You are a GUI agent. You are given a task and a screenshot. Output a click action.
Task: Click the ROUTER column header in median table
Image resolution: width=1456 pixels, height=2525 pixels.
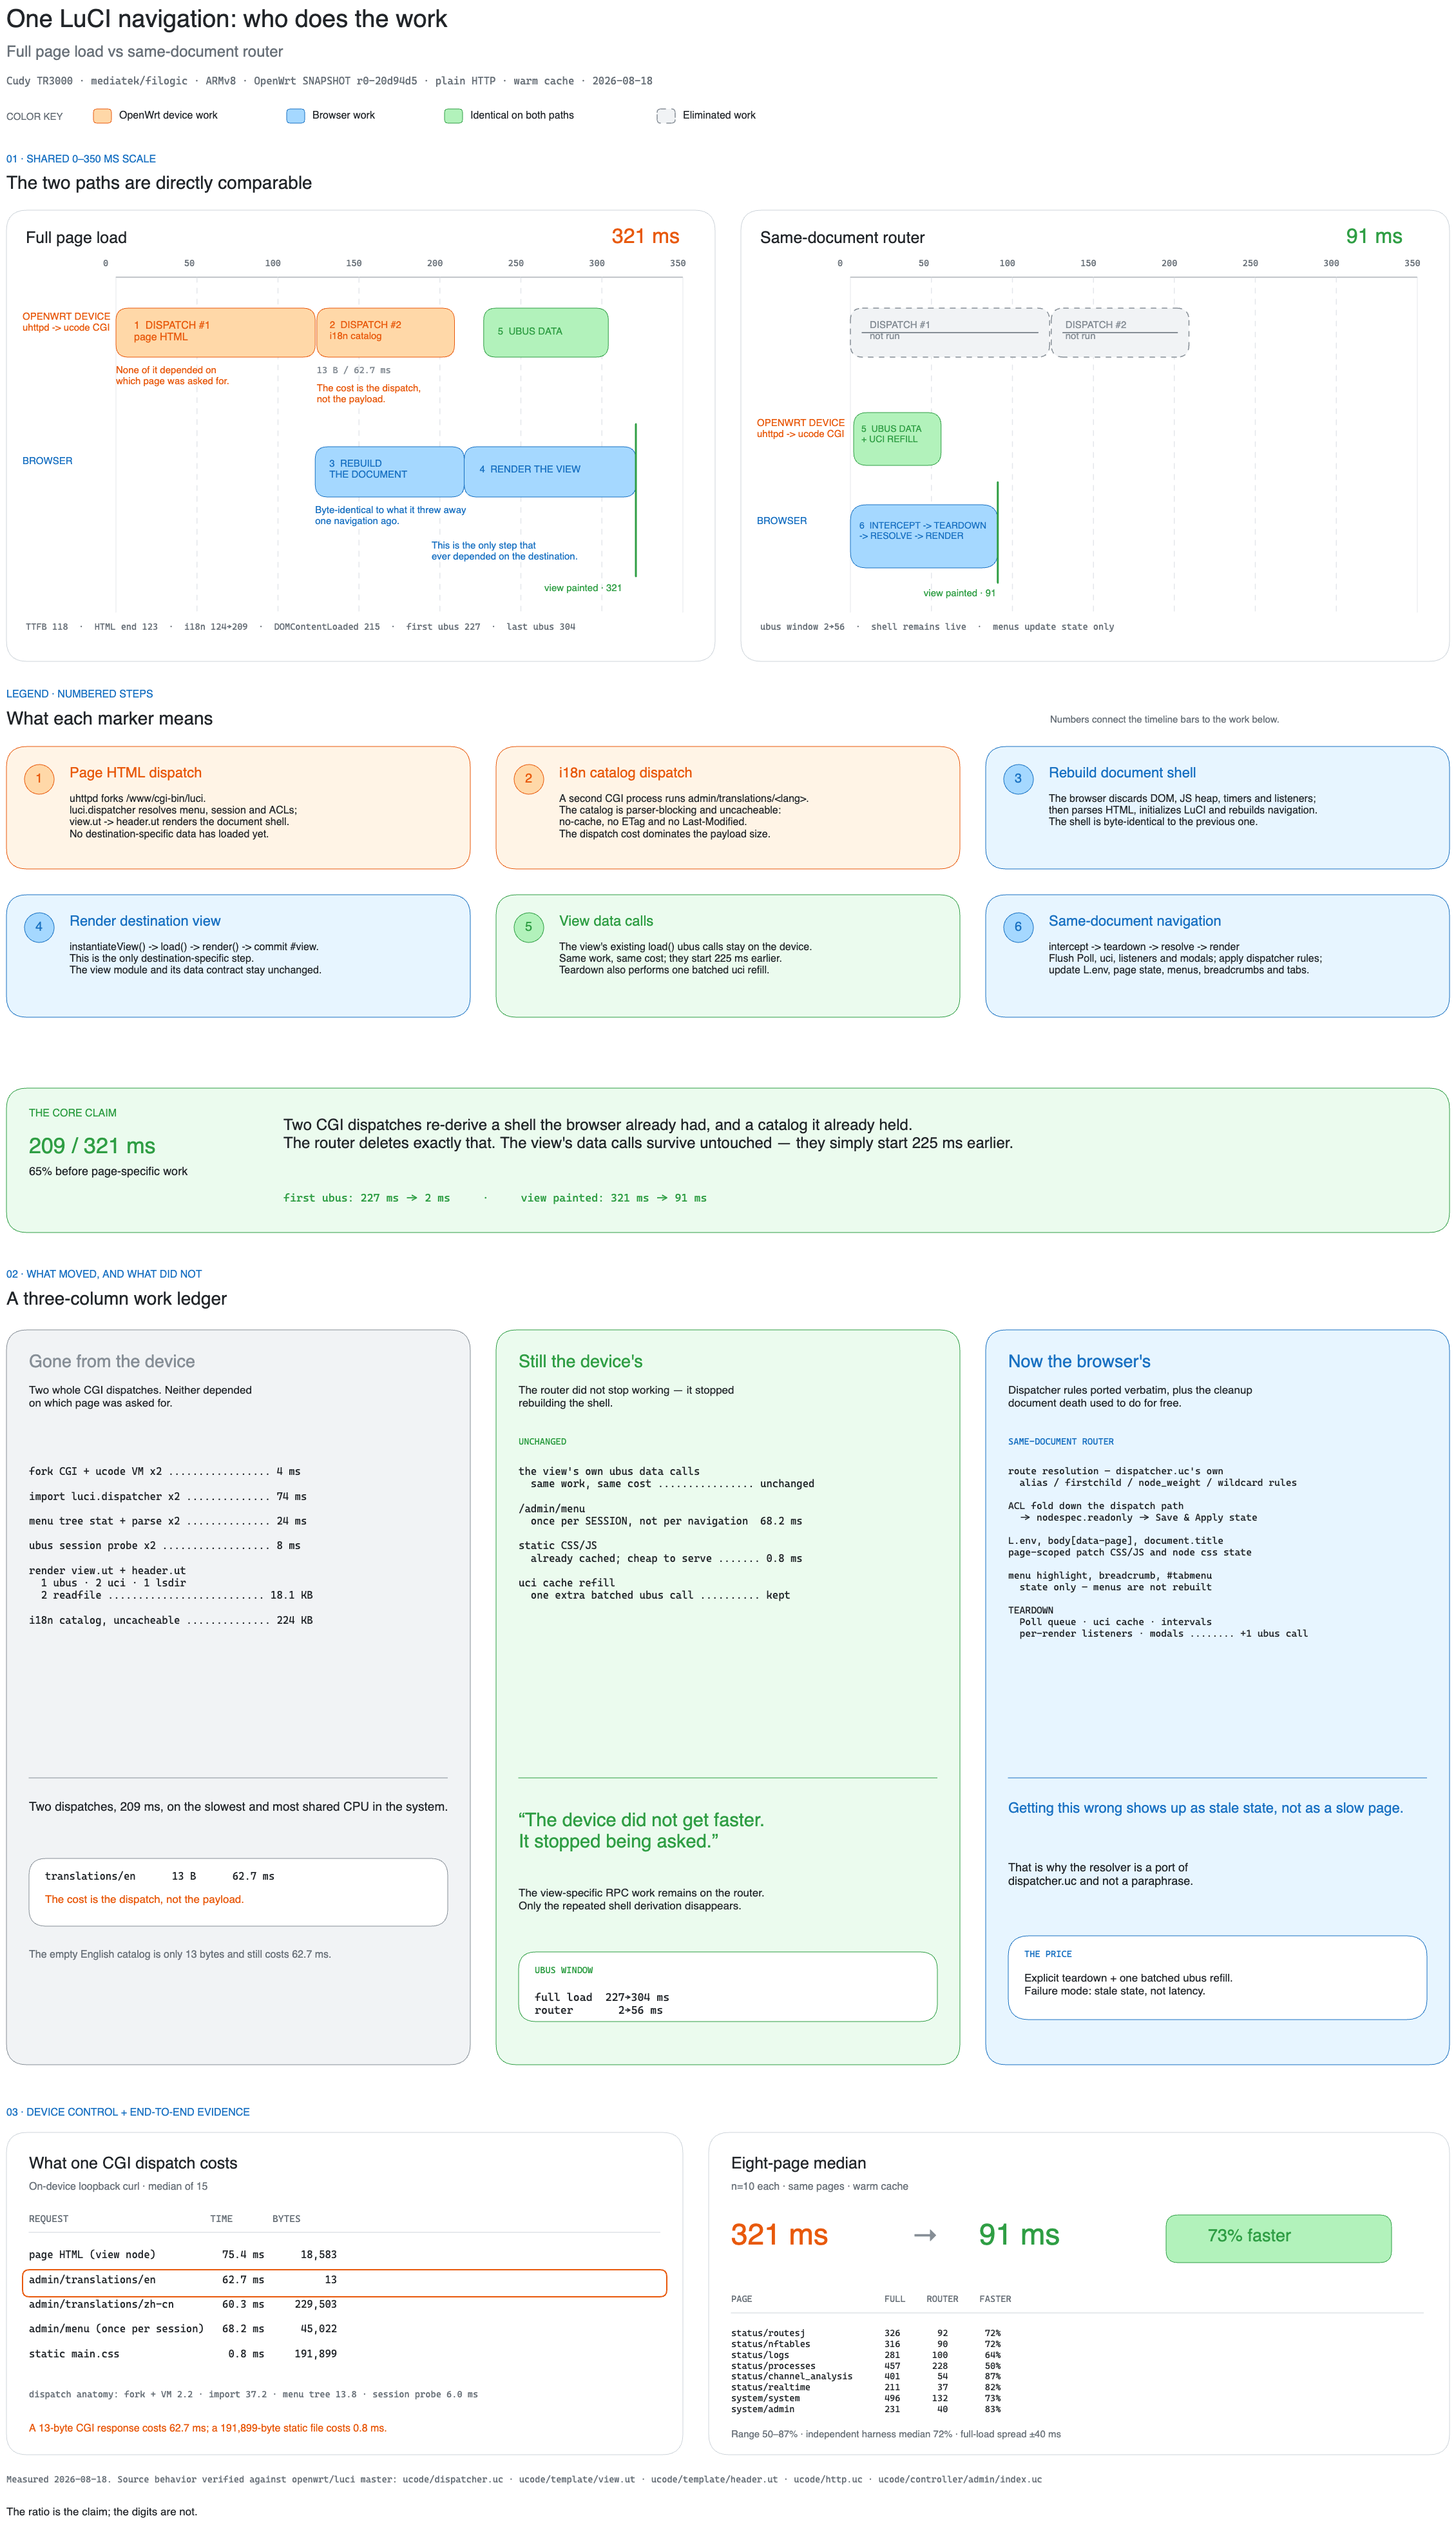coord(942,2299)
